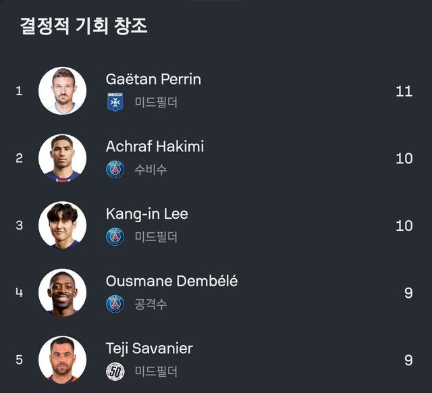
Task: Click the PSG badge under Kang-in Lee
Action: pyautogui.click(x=115, y=237)
